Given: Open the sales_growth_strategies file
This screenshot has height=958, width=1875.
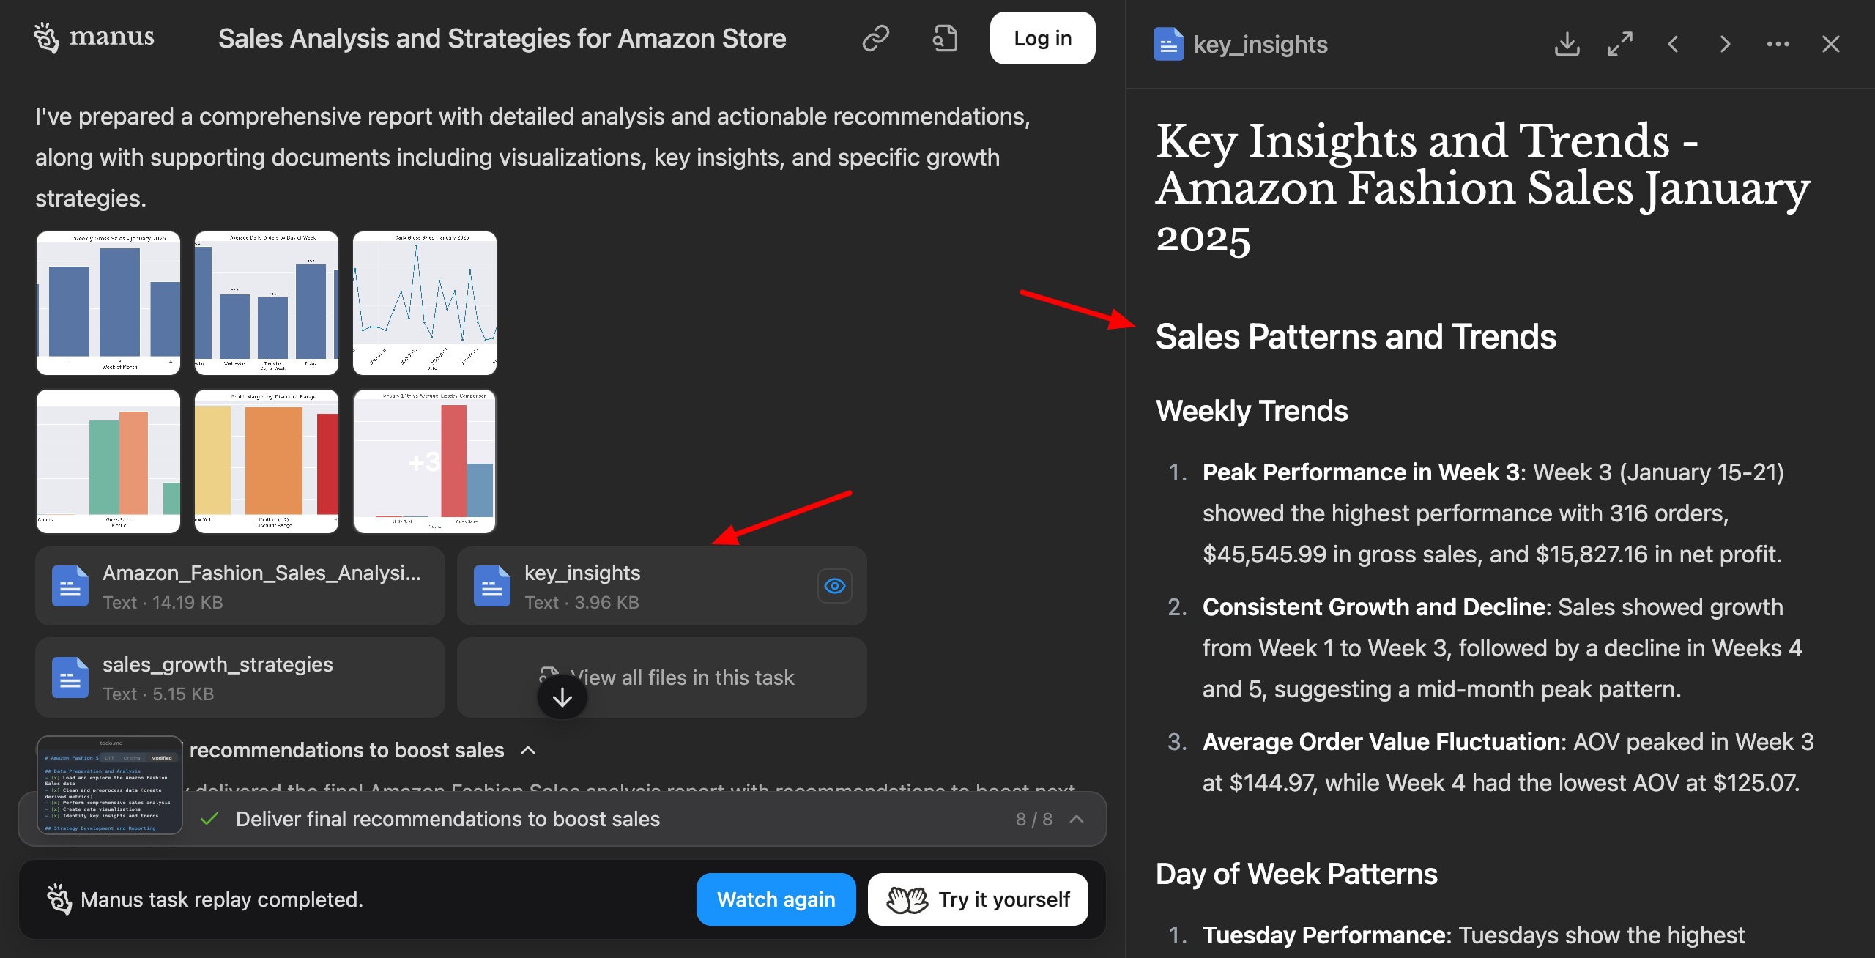Looking at the screenshot, I should tap(240, 677).
